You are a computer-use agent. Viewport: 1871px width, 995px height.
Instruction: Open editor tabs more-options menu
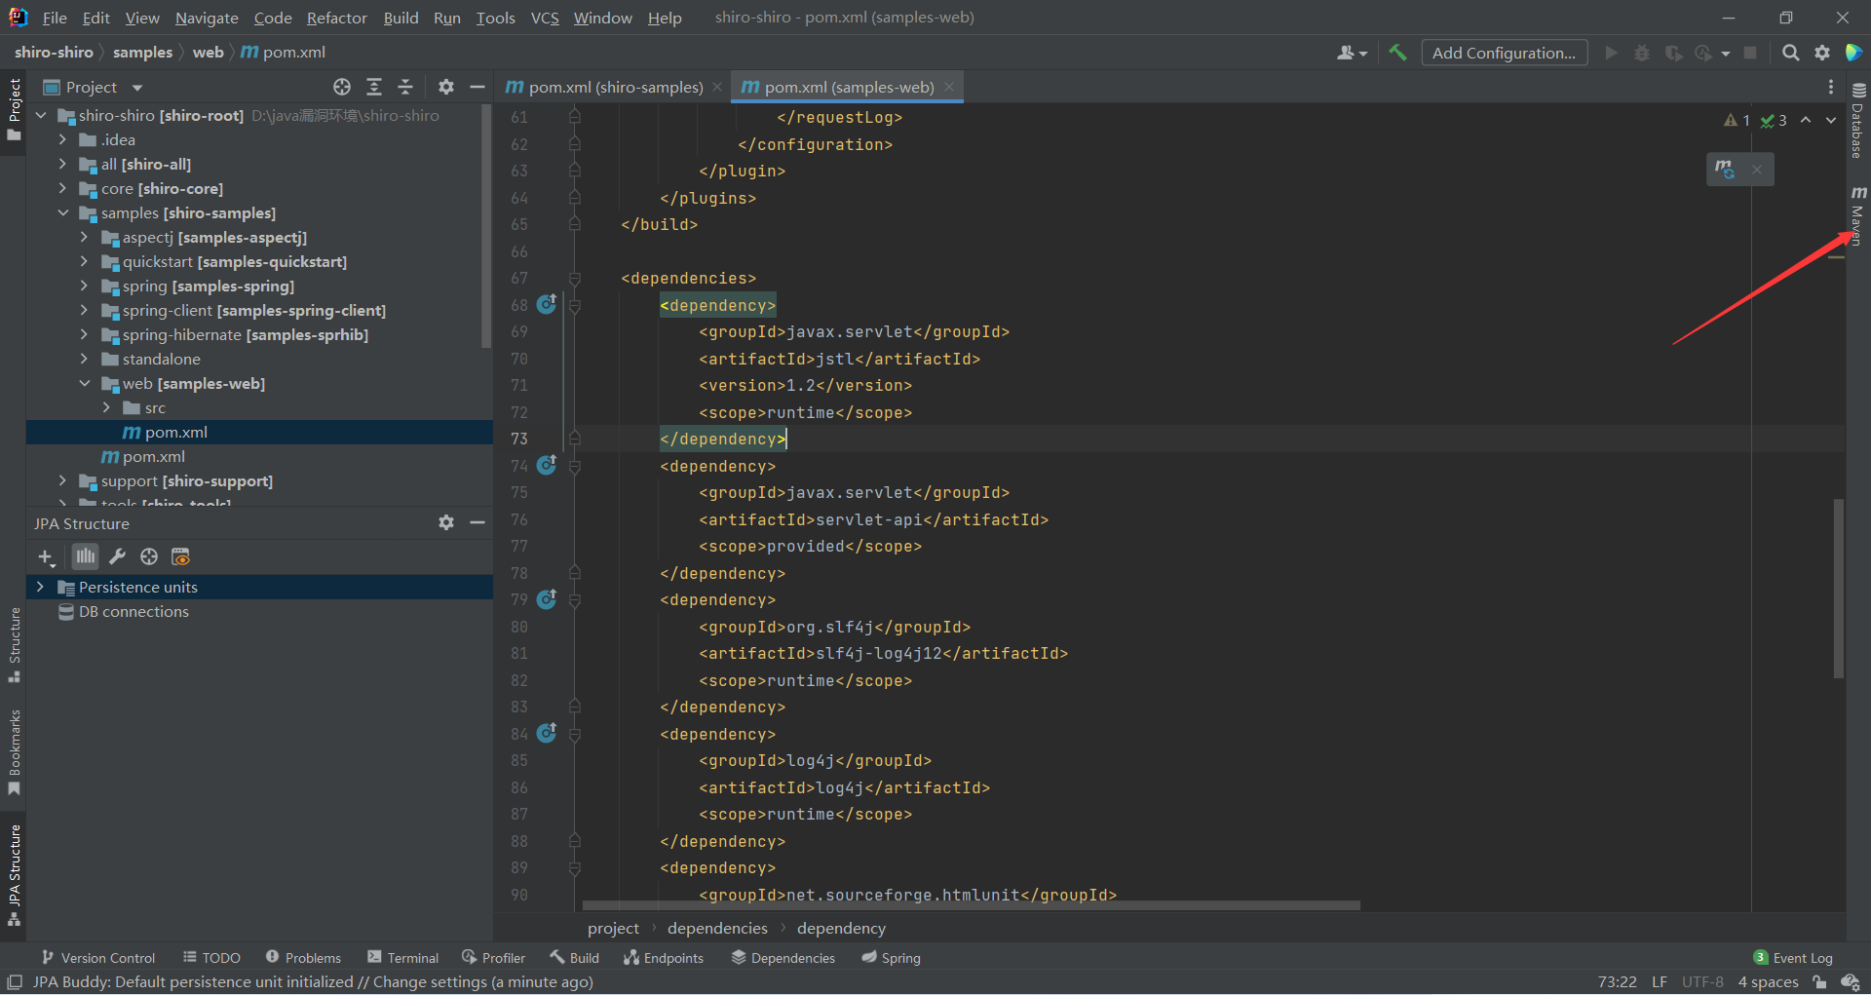[1831, 87]
